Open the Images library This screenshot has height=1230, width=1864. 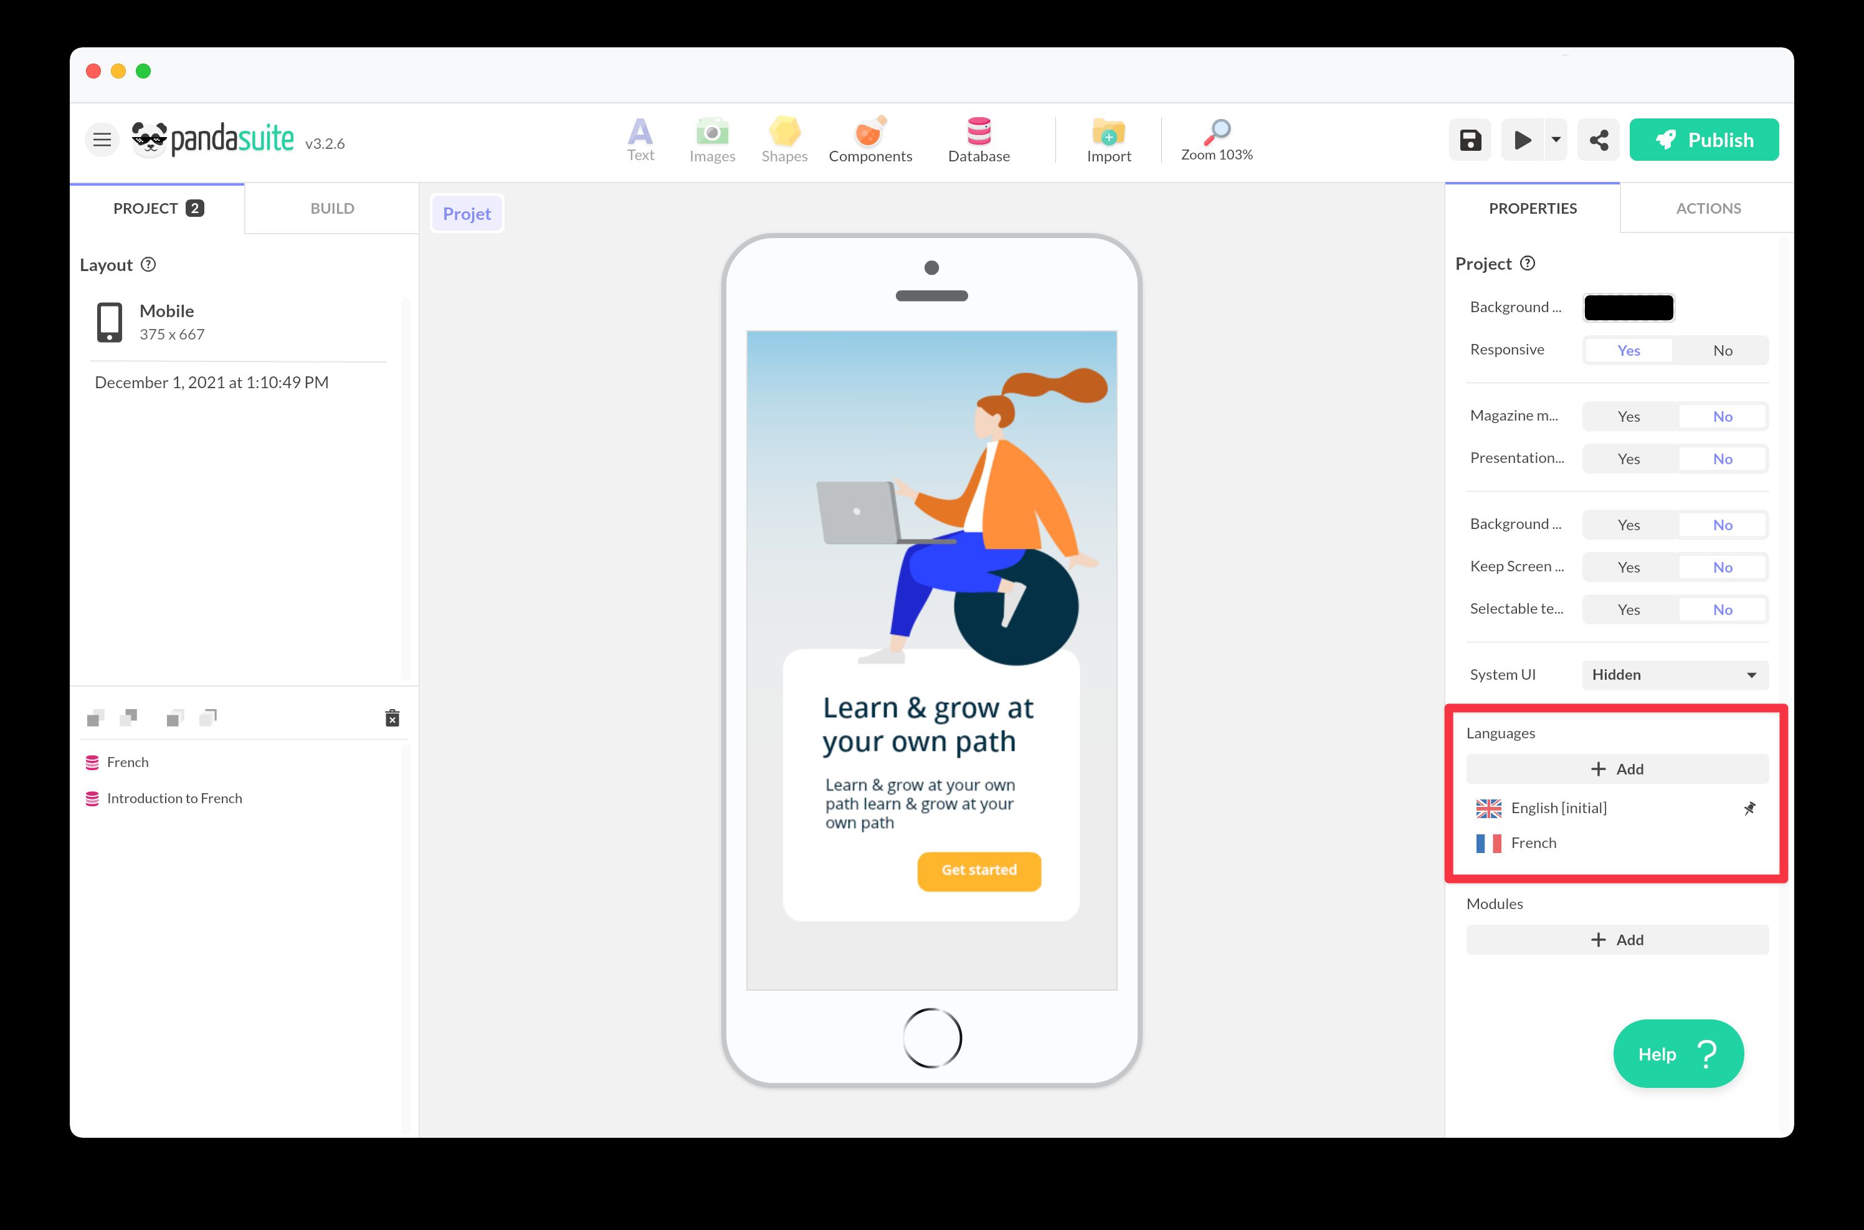[x=711, y=140]
